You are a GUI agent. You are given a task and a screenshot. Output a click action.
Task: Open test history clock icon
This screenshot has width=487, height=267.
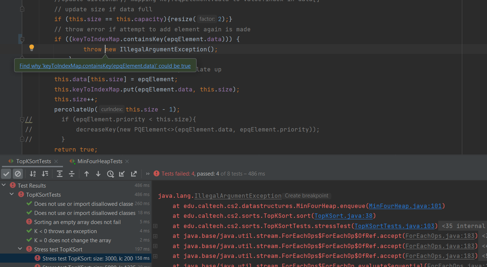[110, 174]
